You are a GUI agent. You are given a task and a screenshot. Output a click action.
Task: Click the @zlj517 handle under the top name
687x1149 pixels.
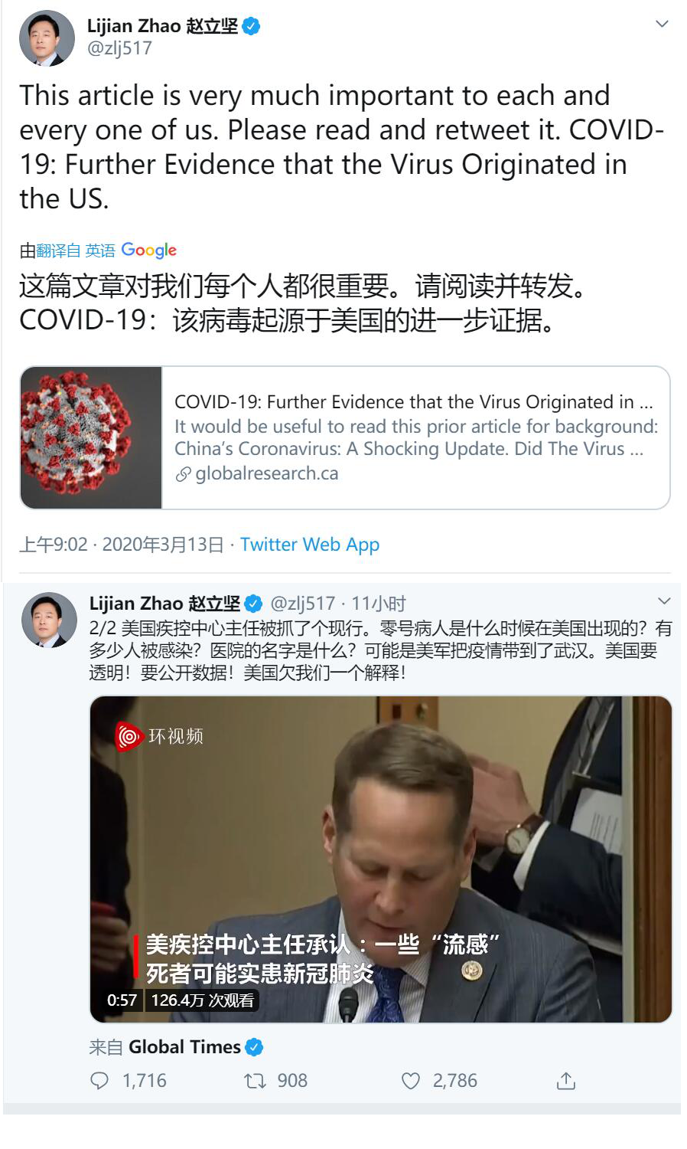tap(119, 48)
